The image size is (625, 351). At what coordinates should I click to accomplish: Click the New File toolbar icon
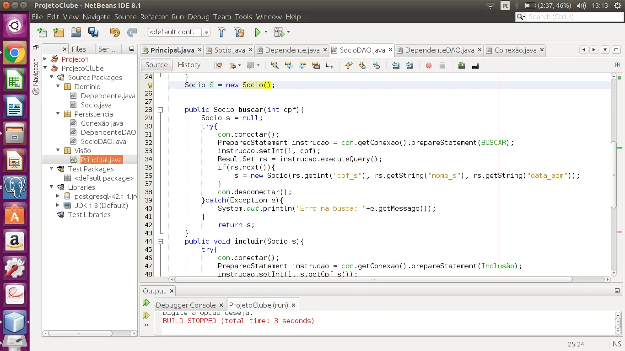coord(42,32)
